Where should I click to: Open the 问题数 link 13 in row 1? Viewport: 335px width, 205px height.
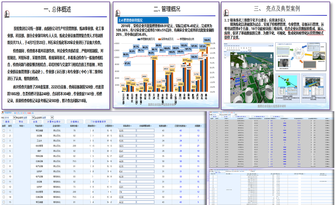(198, 130)
